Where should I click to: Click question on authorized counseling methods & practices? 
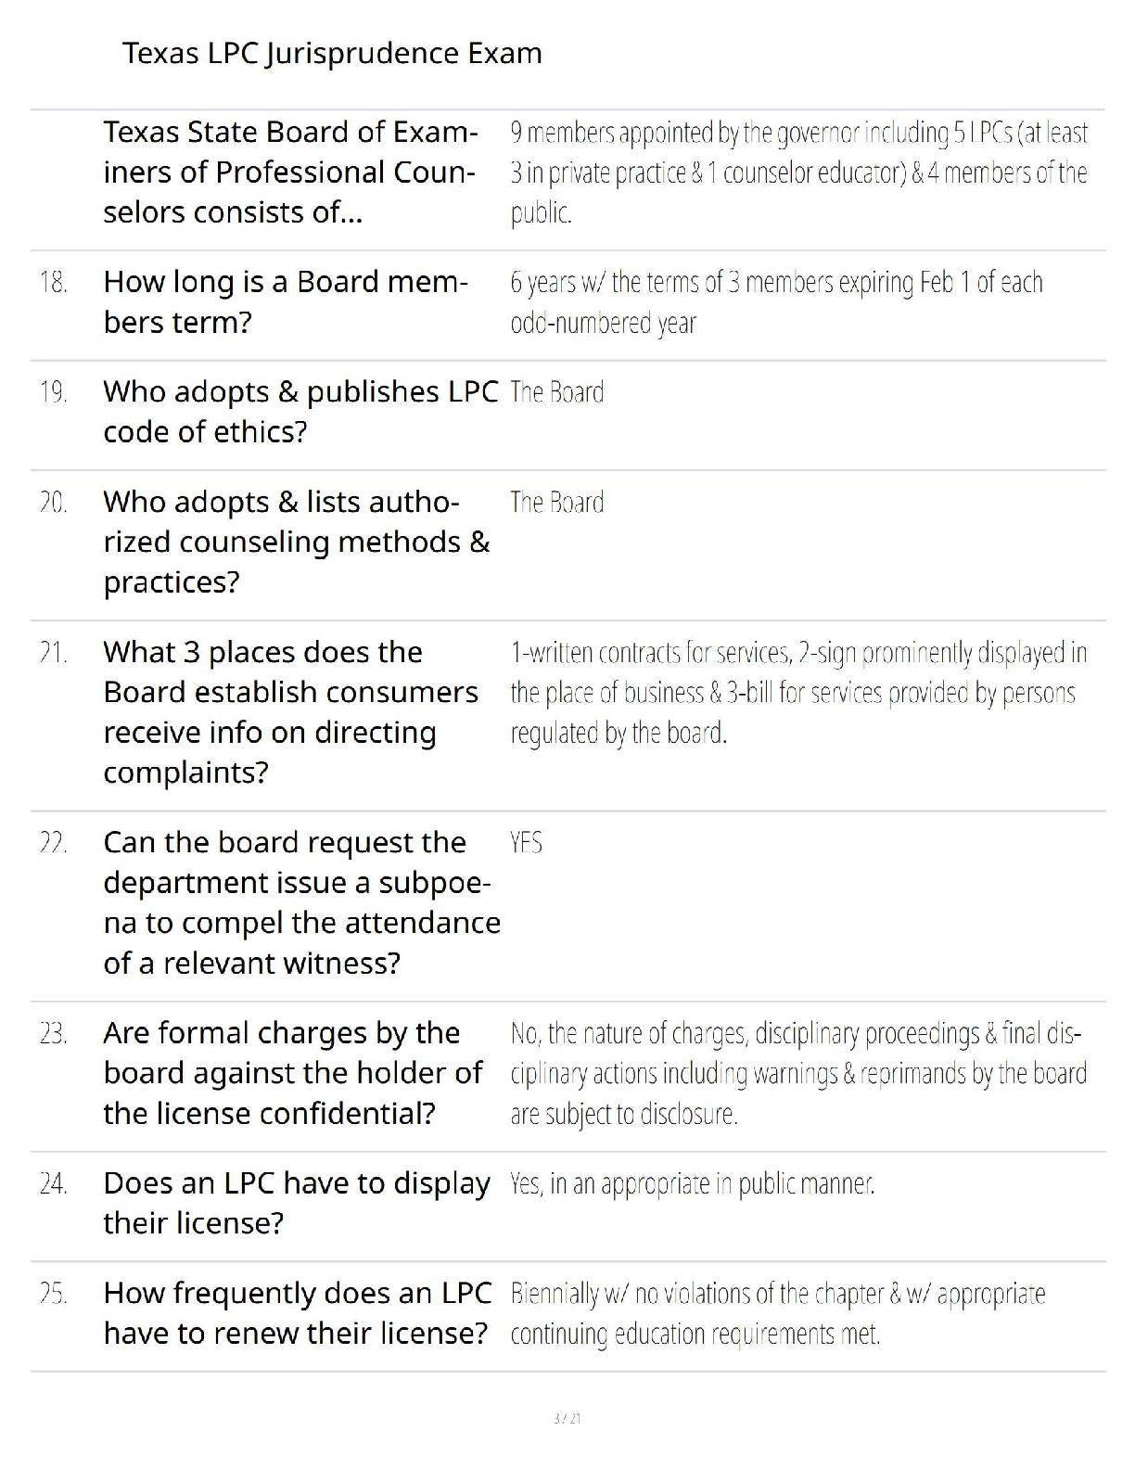297,542
